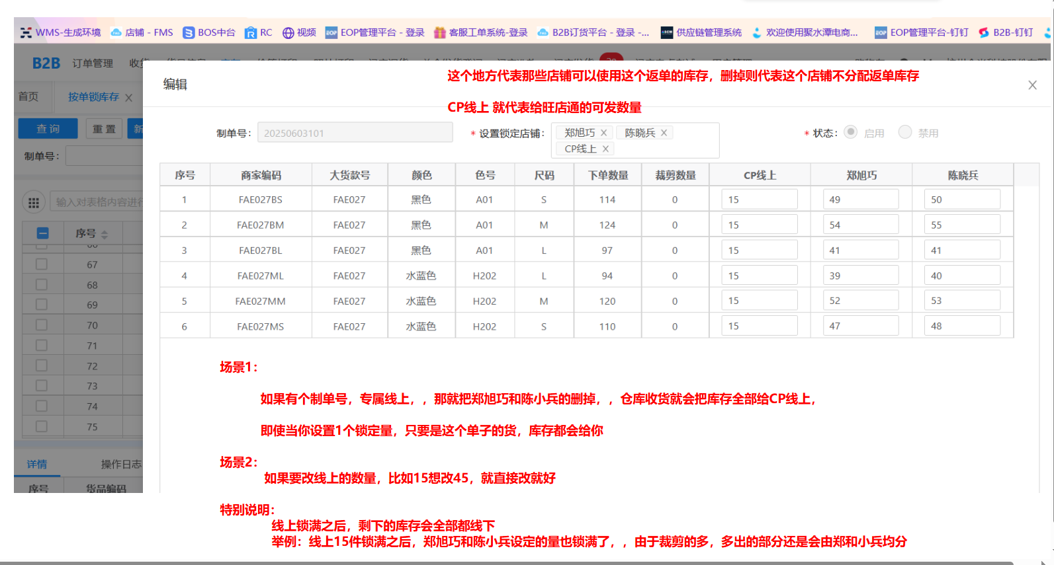Open the WMS-生成环境 bookmark
Image resolution: width=1054 pixels, height=565 pixels.
(61, 32)
